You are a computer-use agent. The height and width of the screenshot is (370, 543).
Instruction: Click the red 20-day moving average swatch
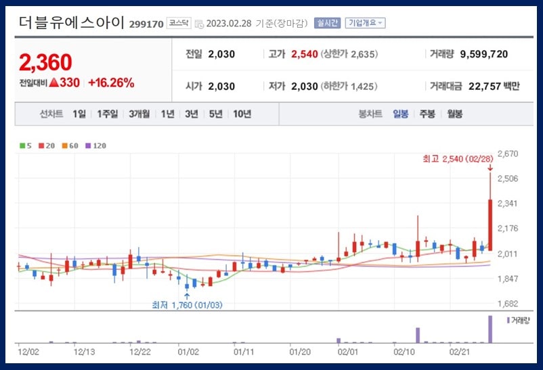[x=41, y=145]
